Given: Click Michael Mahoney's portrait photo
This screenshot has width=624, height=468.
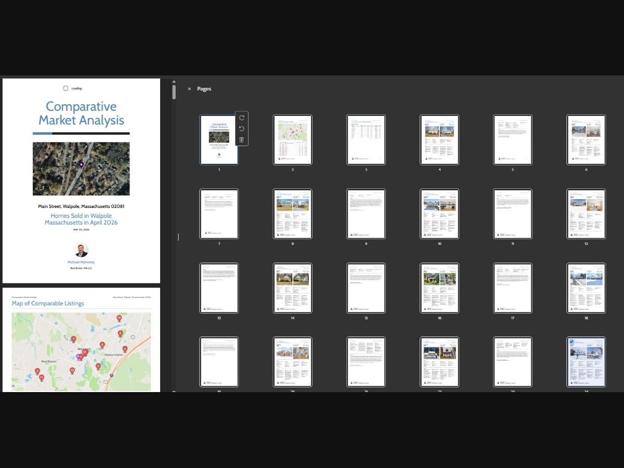Looking at the screenshot, I should (81, 250).
